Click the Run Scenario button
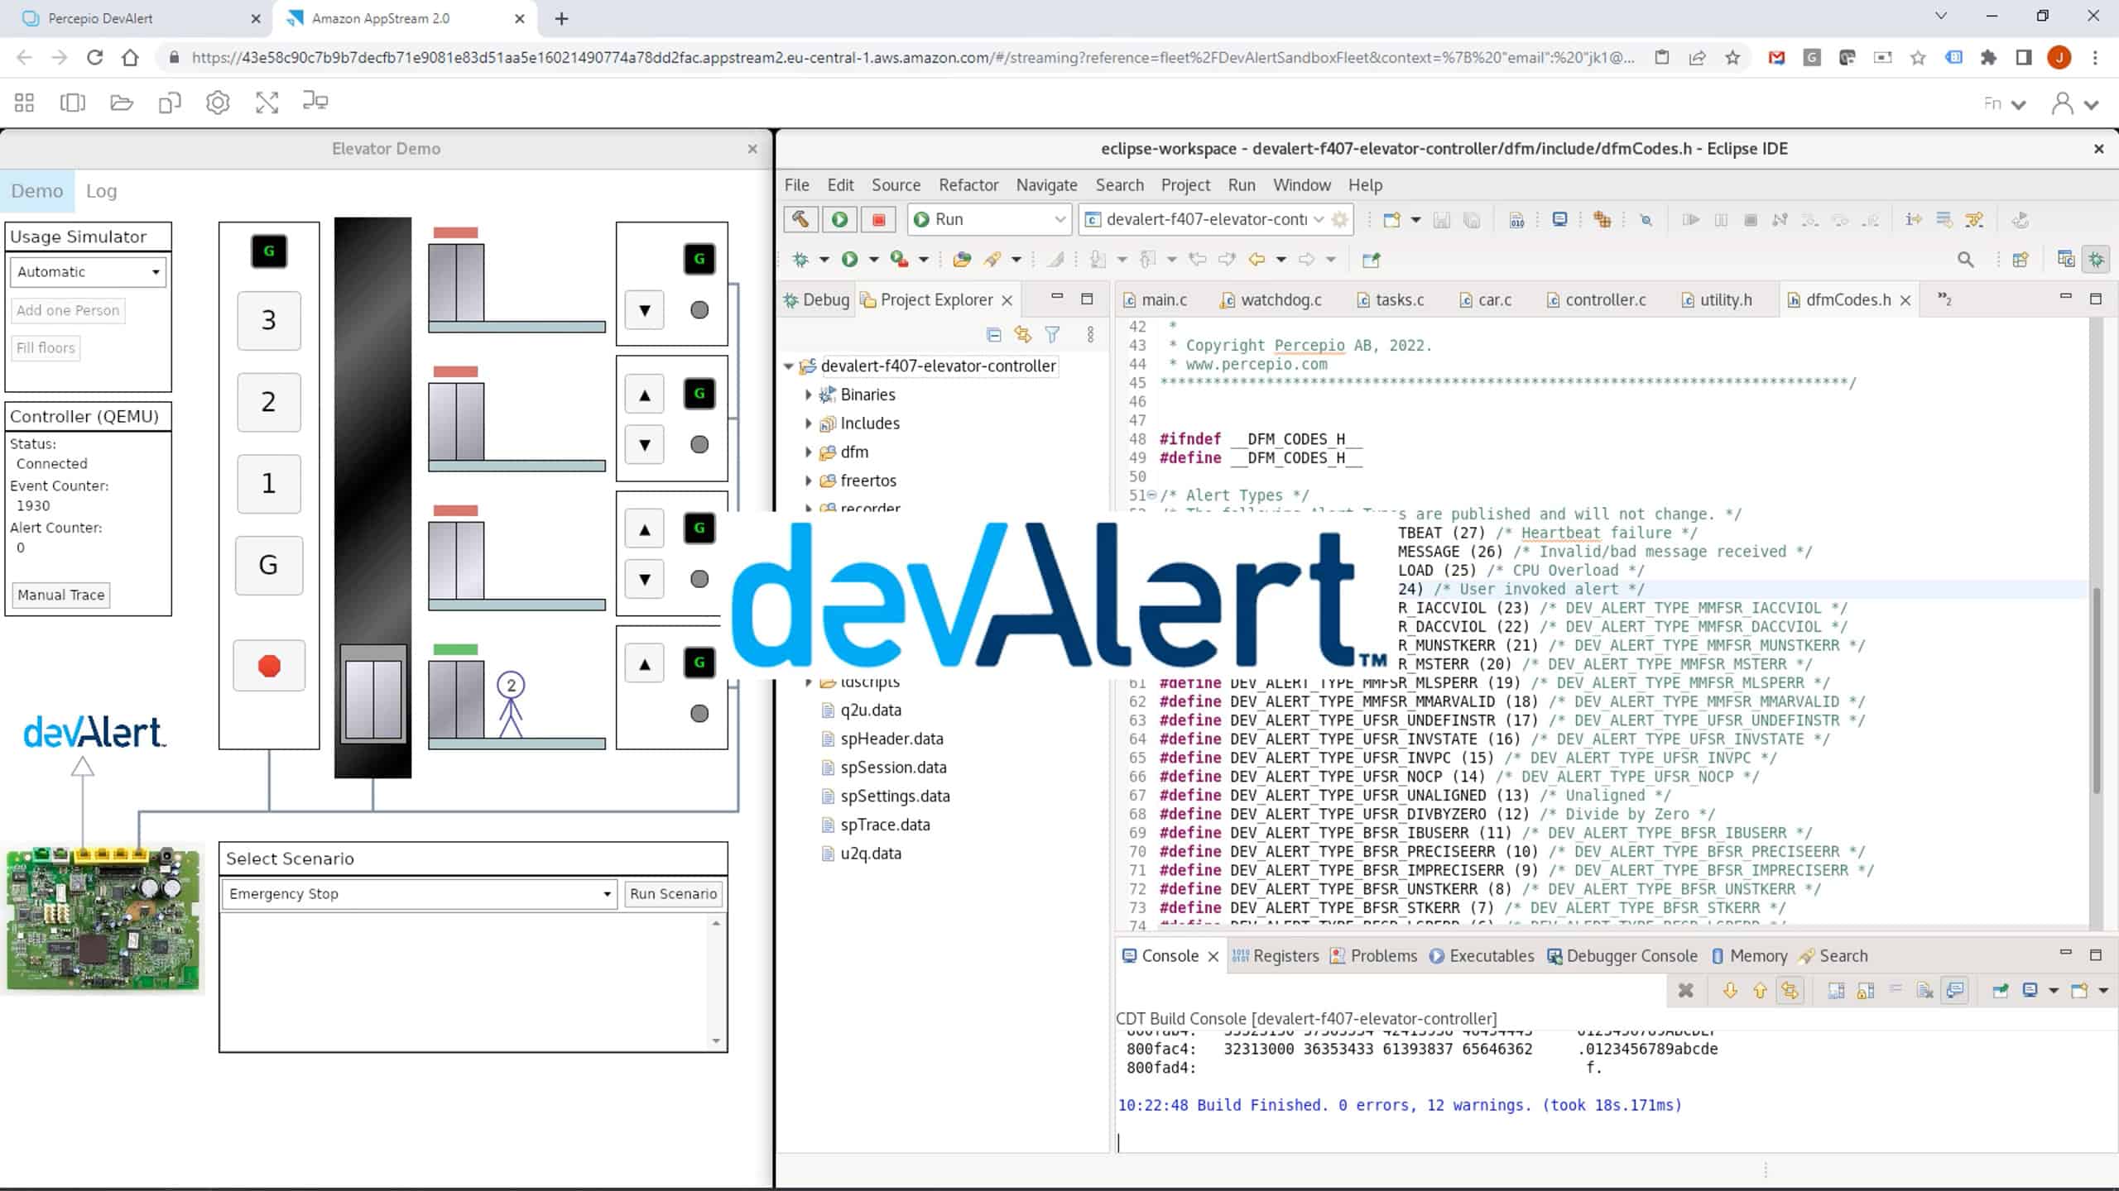Image resolution: width=2119 pixels, height=1191 pixels. point(672,894)
